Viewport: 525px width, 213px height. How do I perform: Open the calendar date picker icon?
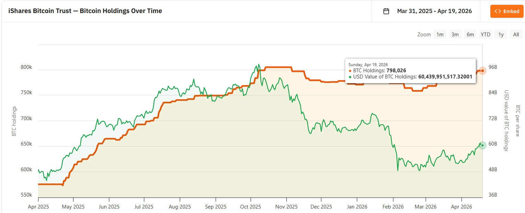coord(386,11)
